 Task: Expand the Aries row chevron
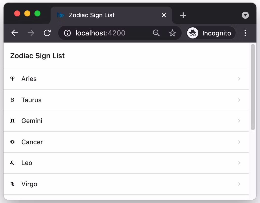(x=239, y=79)
